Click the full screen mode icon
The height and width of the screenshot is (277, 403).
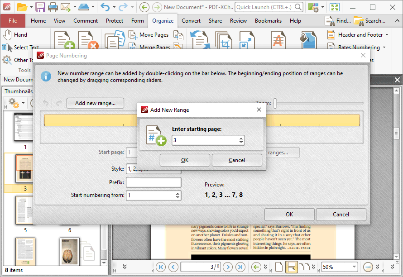[x=335, y=7]
